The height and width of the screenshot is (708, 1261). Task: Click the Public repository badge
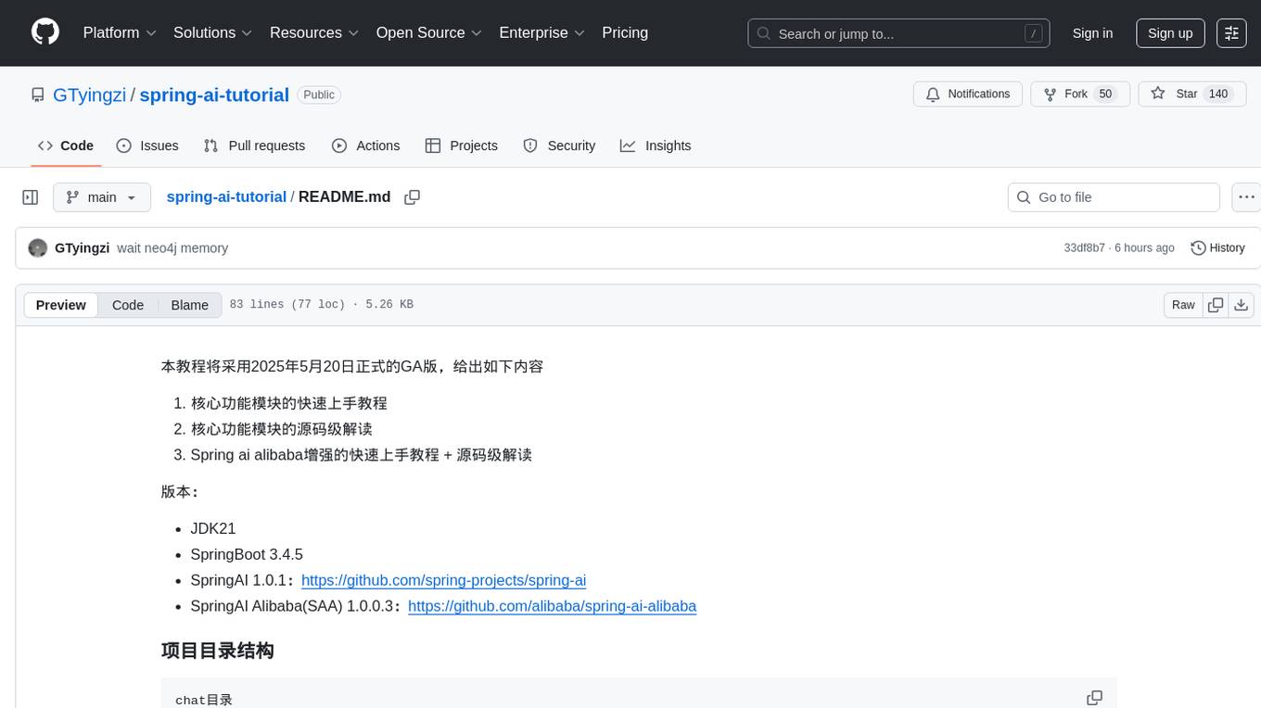coord(319,95)
